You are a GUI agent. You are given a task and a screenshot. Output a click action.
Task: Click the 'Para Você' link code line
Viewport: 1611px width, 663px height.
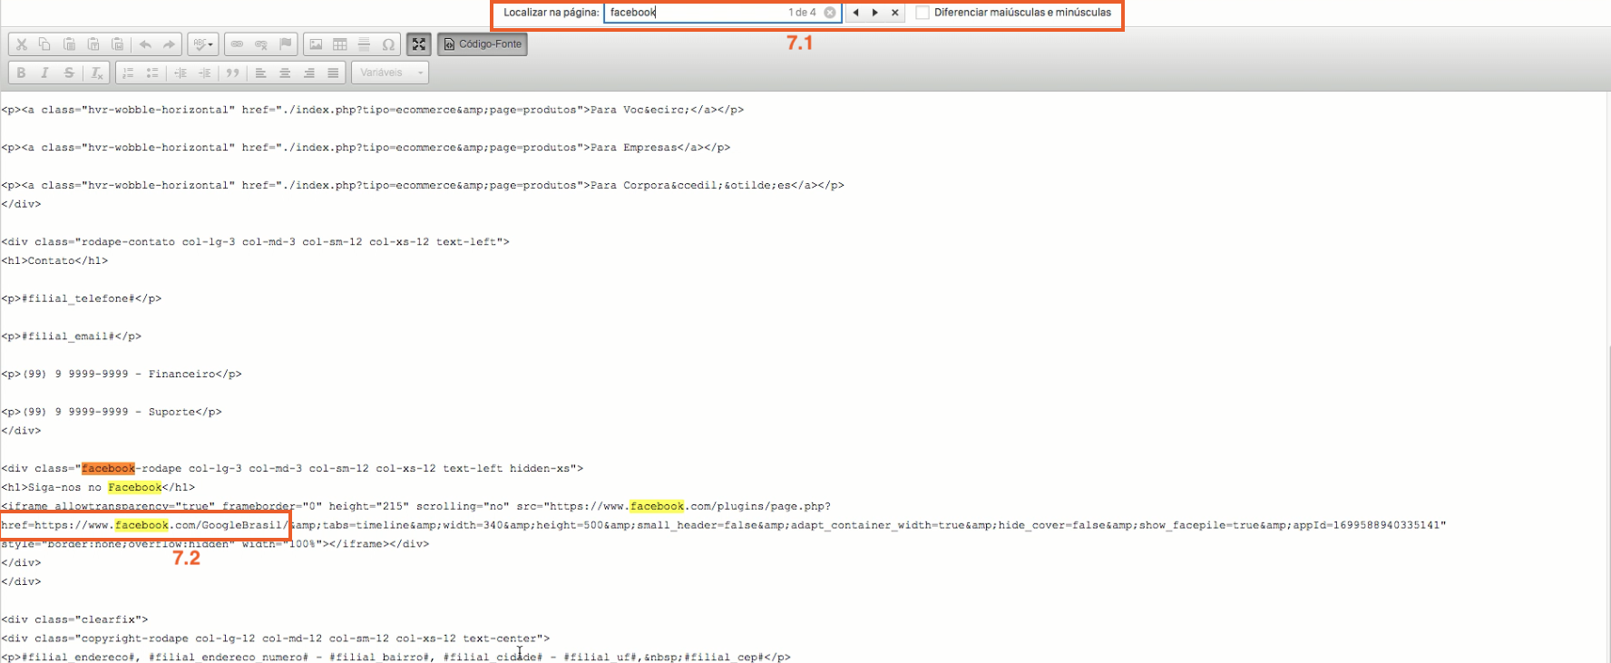point(373,110)
